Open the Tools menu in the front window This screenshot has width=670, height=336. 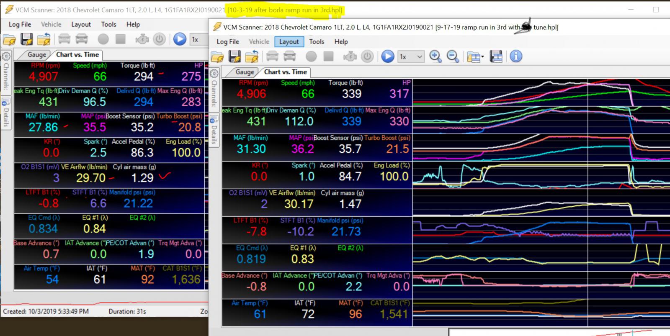317,41
